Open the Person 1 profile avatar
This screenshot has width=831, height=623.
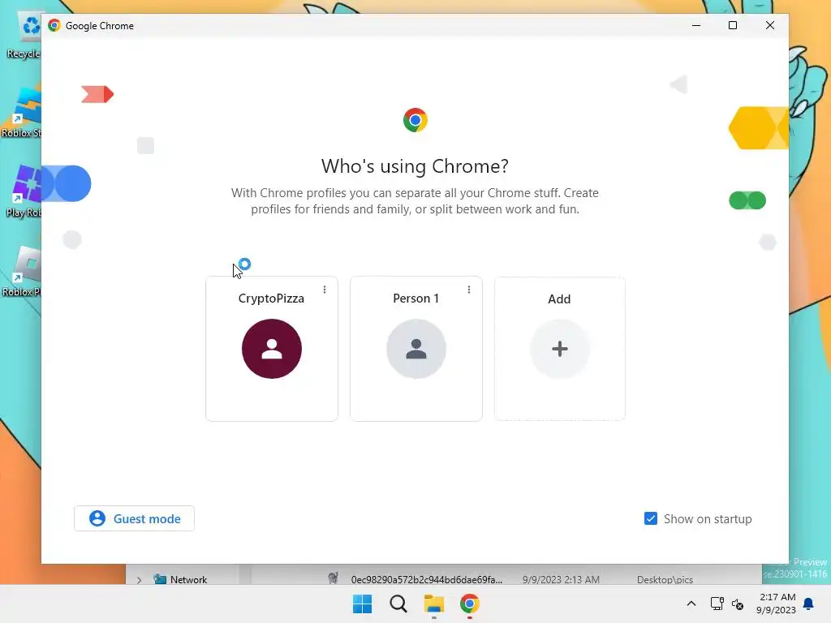(x=416, y=349)
